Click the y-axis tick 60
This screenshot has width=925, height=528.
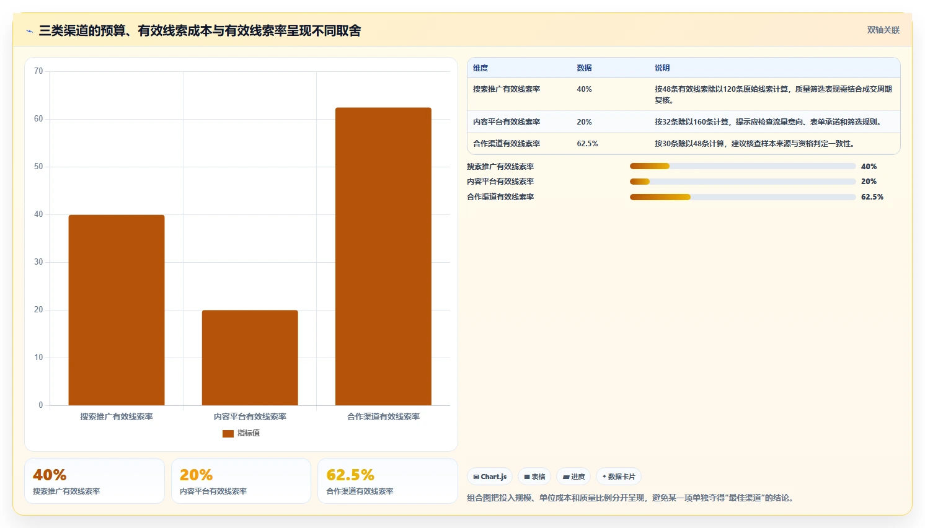[38, 119]
